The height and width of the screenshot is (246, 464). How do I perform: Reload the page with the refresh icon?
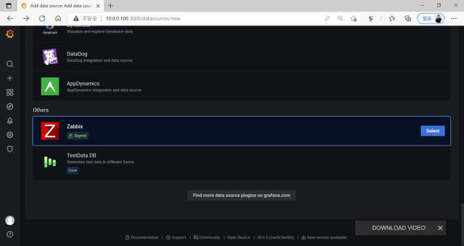point(42,18)
